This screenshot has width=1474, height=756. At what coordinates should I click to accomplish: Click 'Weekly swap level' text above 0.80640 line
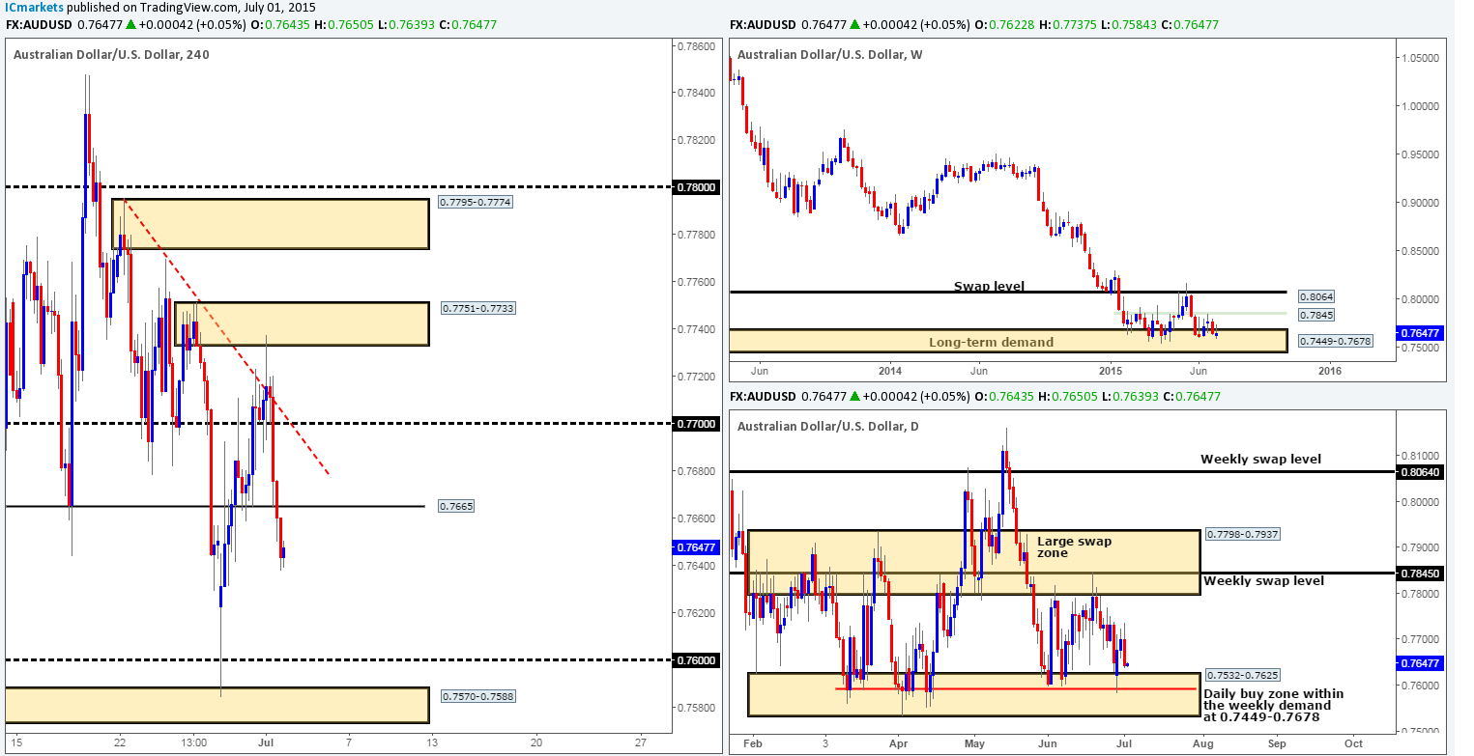coord(1260,459)
